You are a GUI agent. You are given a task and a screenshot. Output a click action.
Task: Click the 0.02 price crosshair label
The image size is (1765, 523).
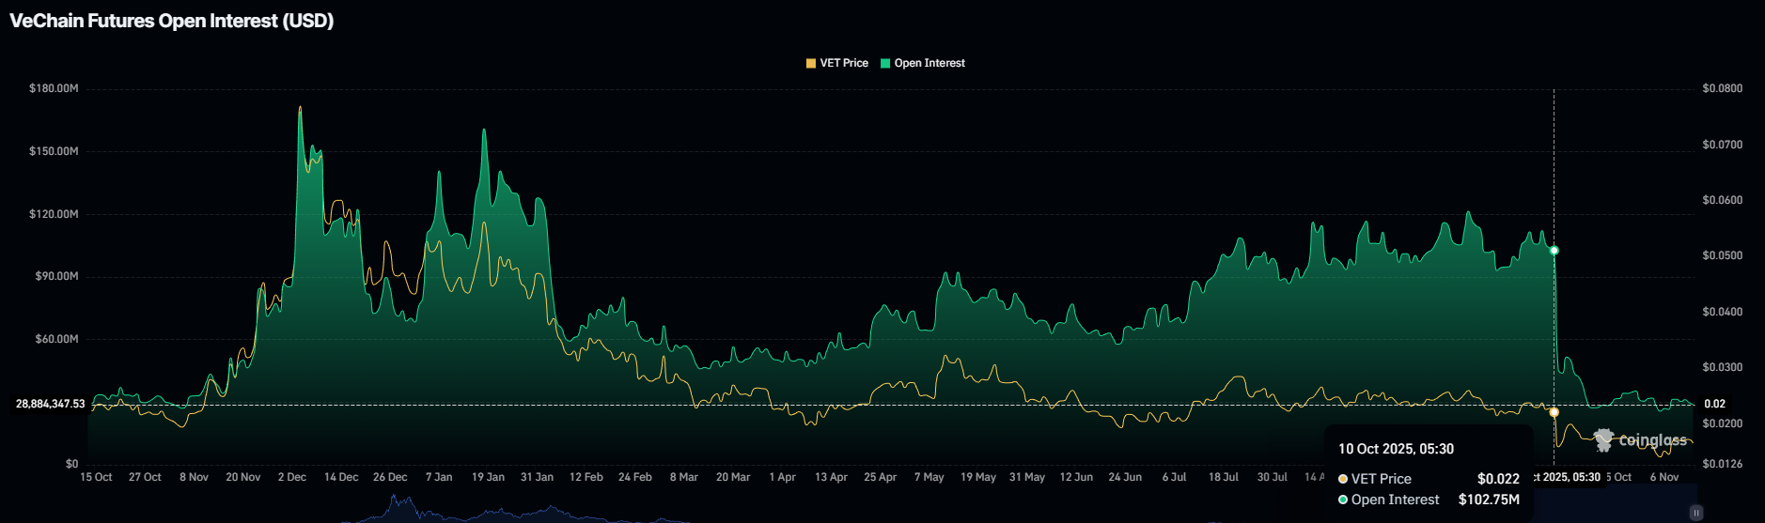pos(1715,404)
